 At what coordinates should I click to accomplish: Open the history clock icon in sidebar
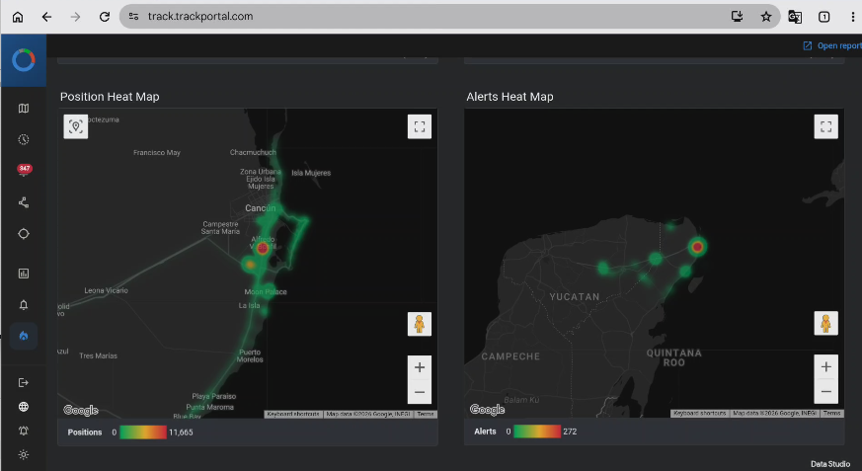pos(23,139)
